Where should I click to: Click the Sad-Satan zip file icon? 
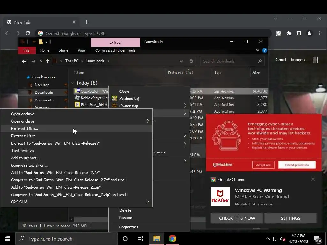click(77, 91)
